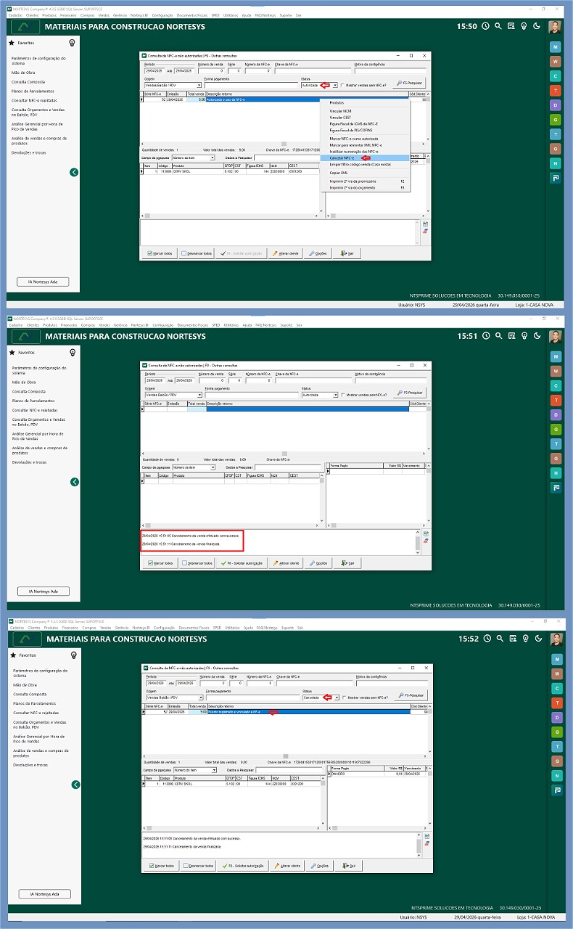Click the calendar icon beside the 15:50 log box

pyautogui.click(x=426, y=224)
